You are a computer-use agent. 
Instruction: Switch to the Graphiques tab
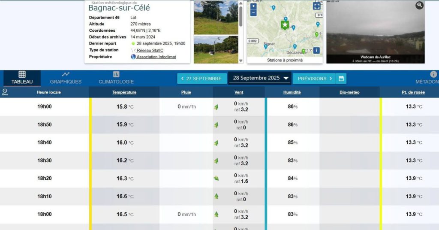pos(66,78)
